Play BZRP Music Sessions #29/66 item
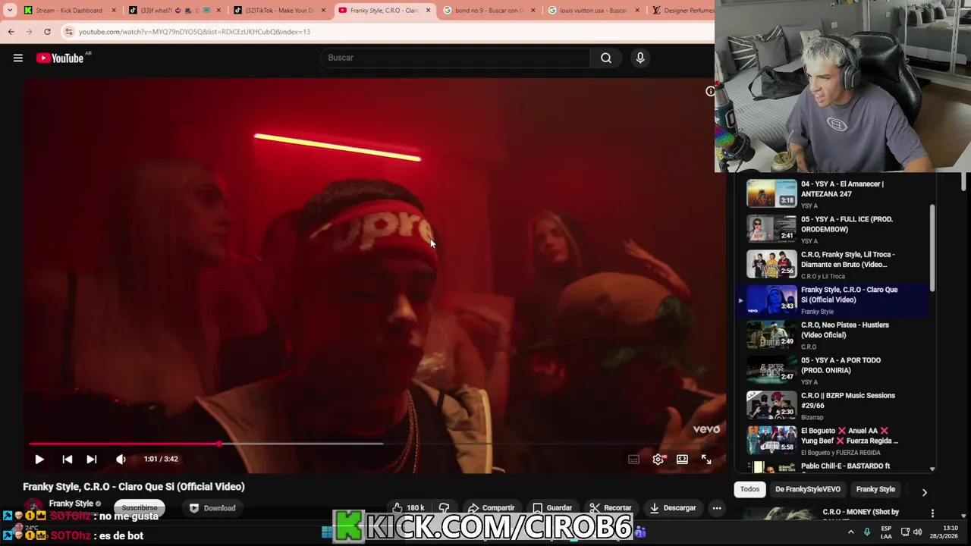The width and height of the screenshot is (971, 546). [x=834, y=406]
